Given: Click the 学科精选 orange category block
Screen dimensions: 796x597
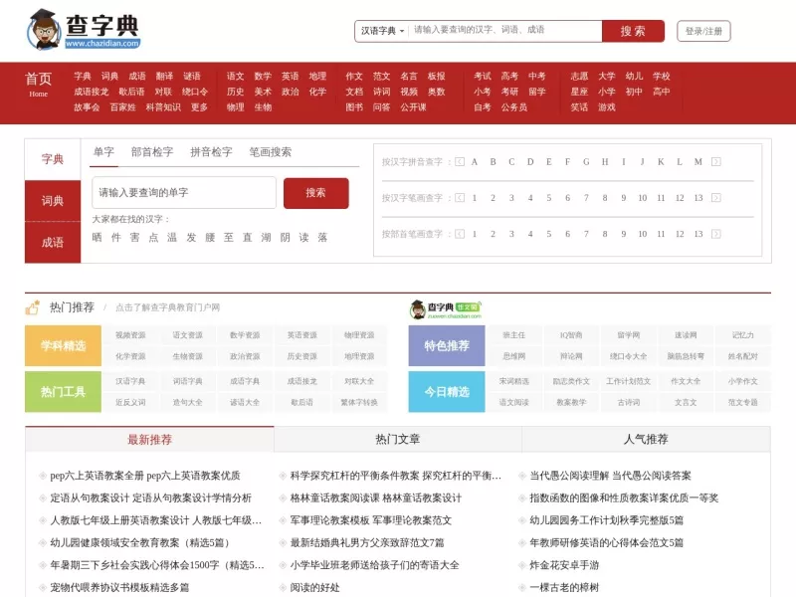Looking at the screenshot, I should coord(63,345).
